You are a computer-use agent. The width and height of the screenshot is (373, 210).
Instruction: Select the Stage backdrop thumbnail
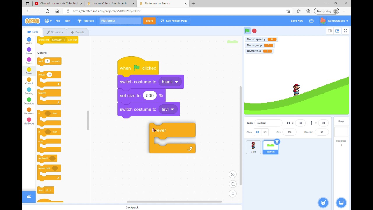341,132
